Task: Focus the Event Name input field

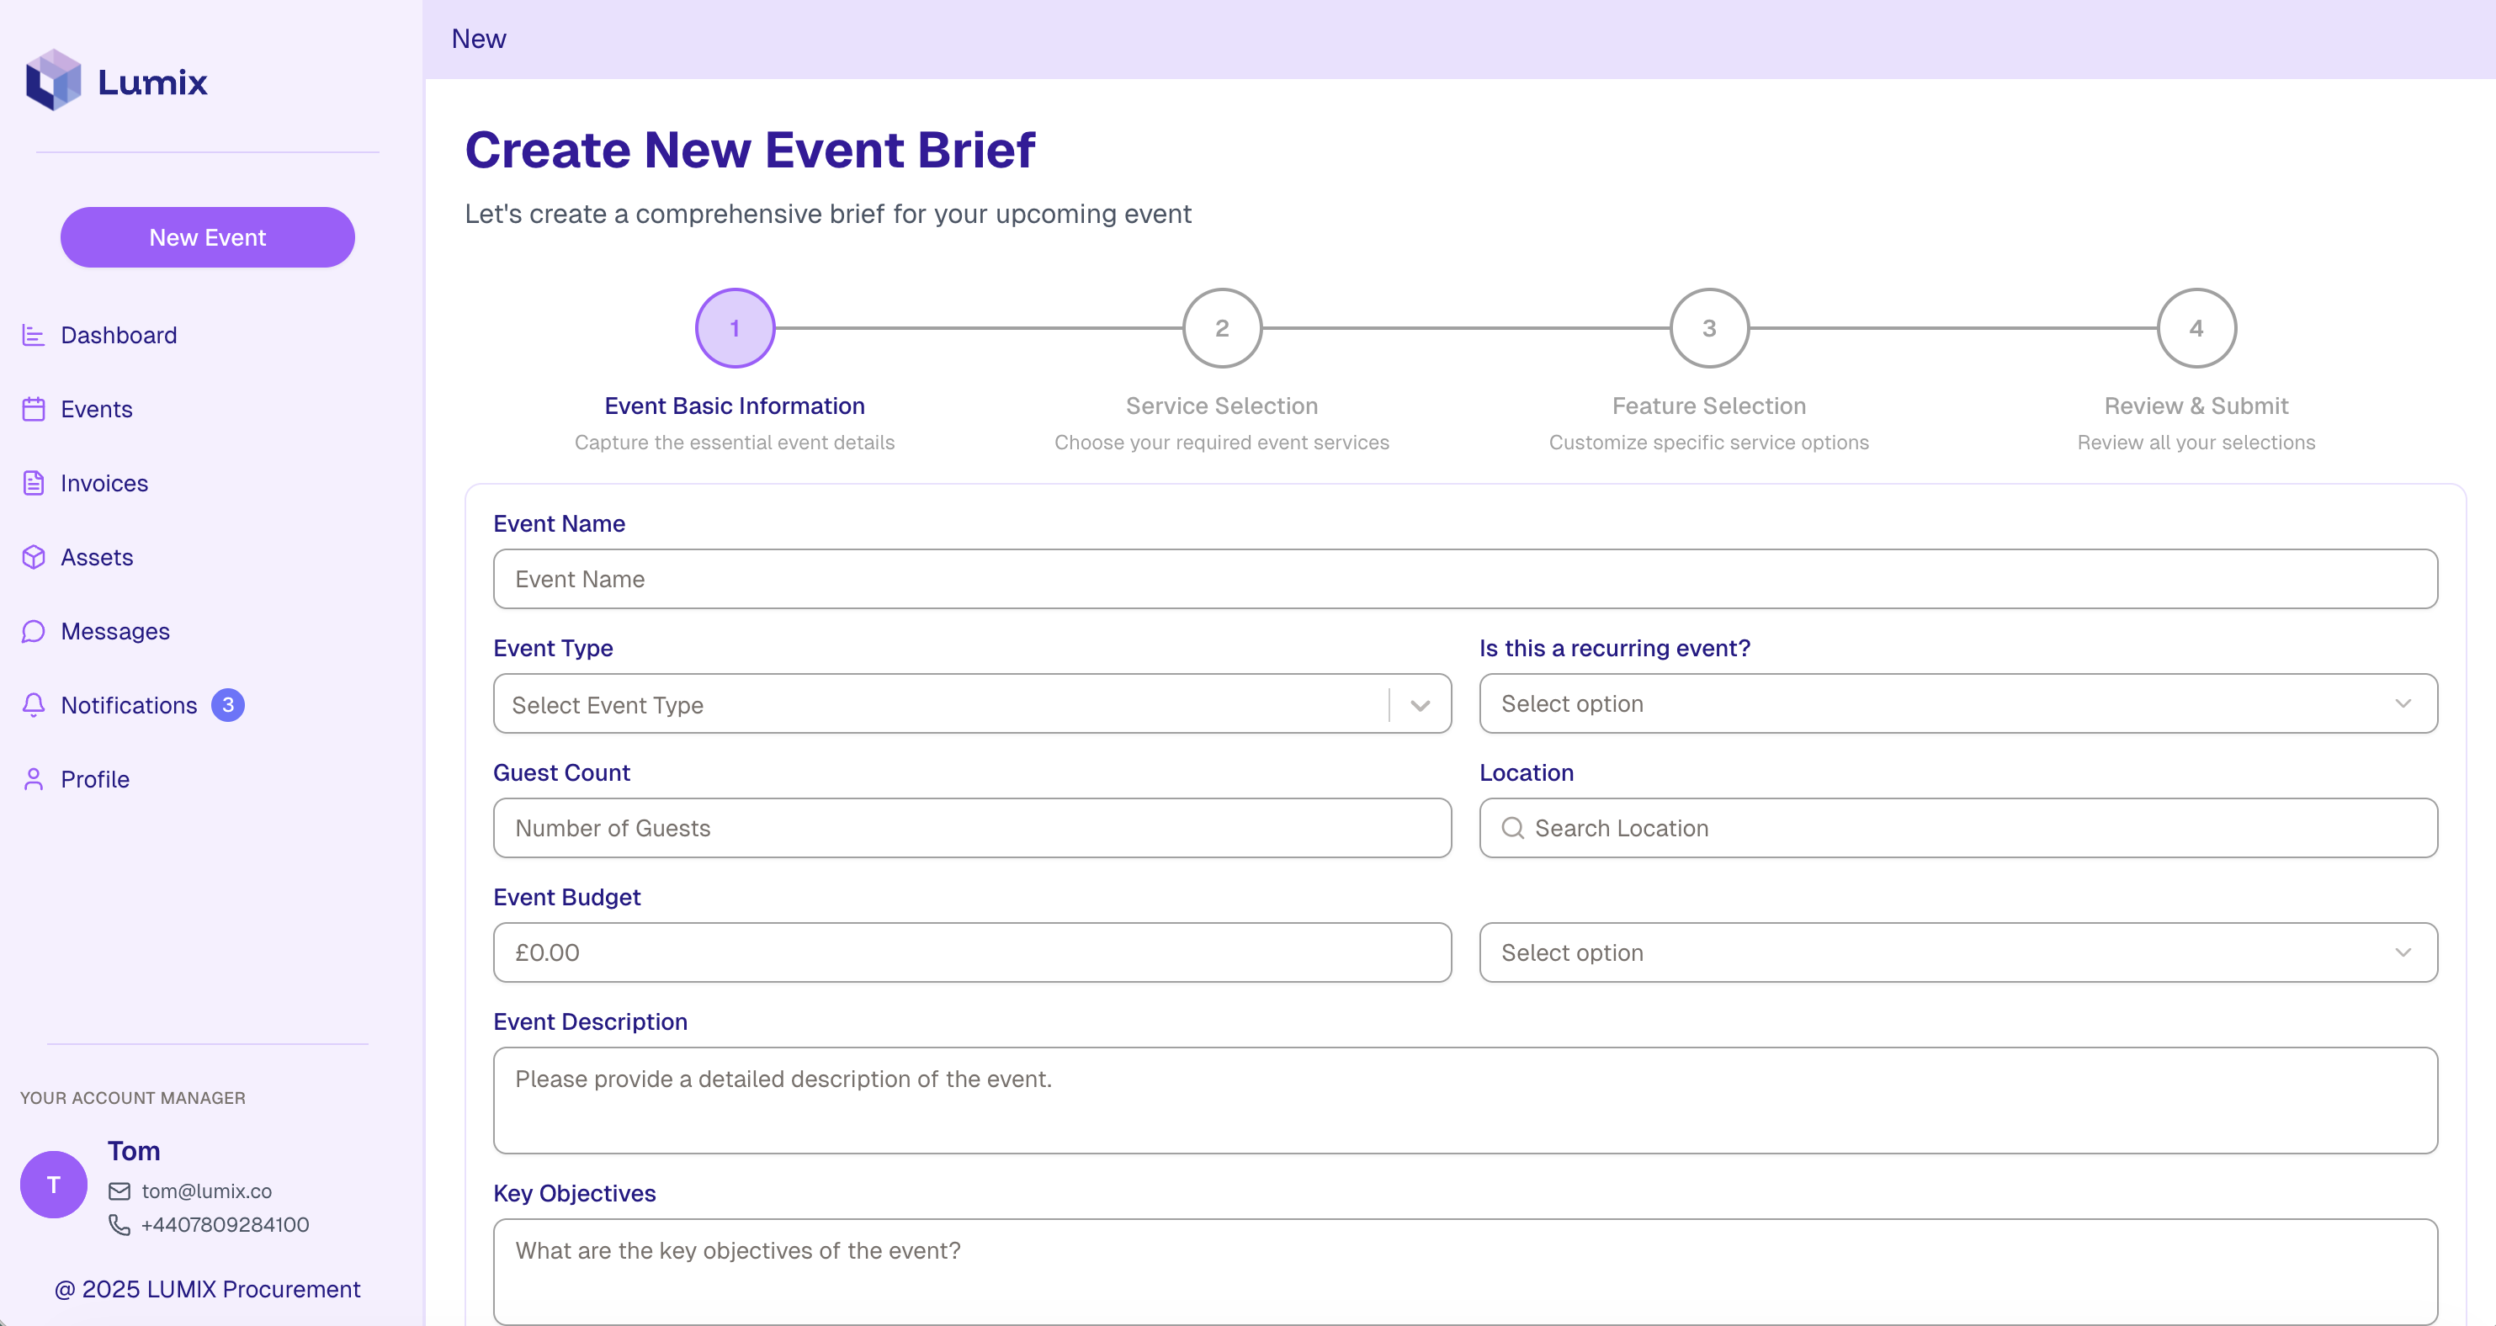Action: [x=1464, y=579]
